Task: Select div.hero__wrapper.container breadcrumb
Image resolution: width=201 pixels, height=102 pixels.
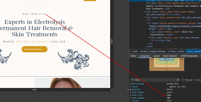Action: click(x=153, y=51)
